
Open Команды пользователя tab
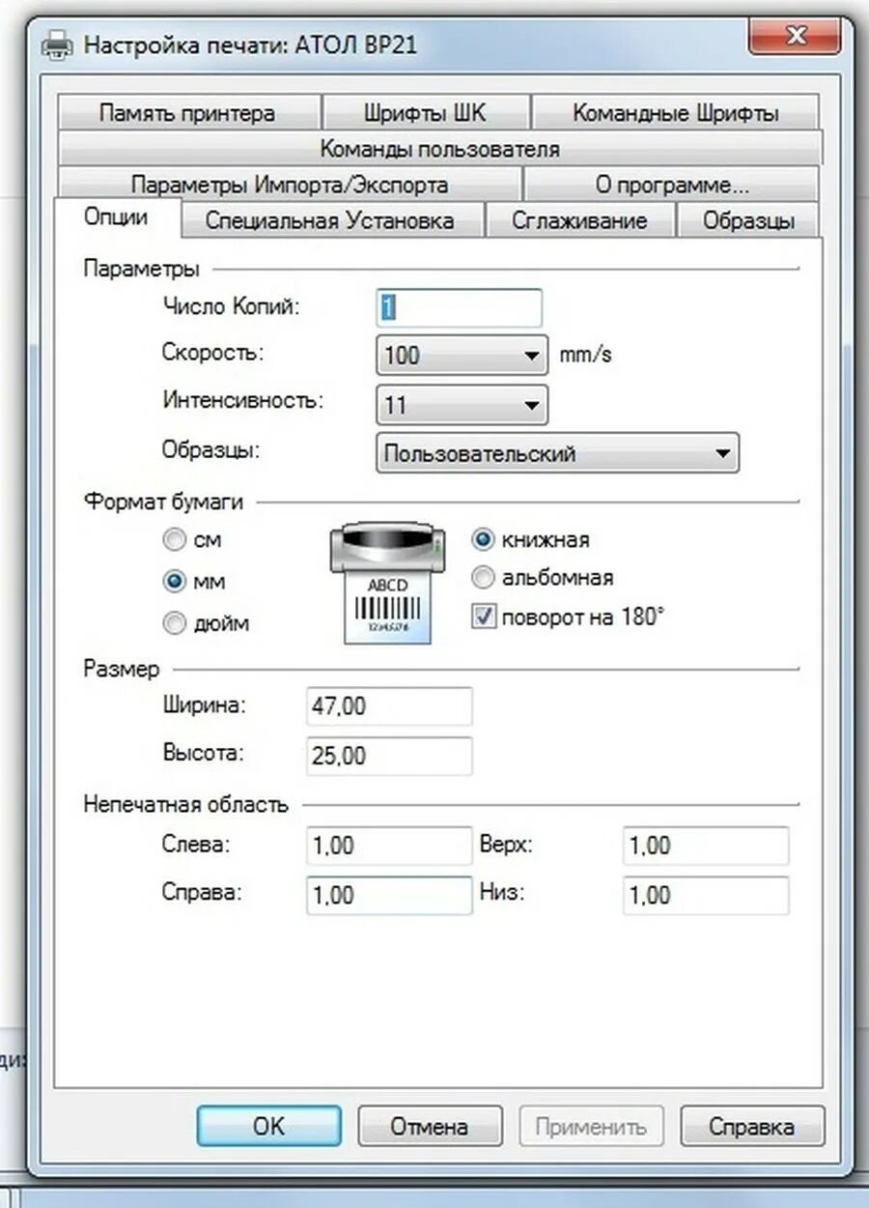point(439,149)
